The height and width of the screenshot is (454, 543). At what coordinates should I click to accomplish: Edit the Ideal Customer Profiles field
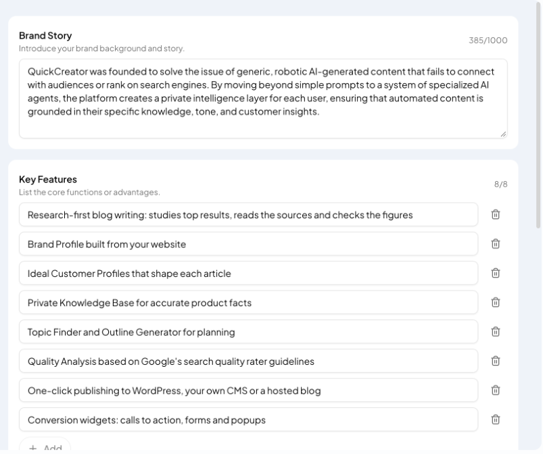pos(249,273)
